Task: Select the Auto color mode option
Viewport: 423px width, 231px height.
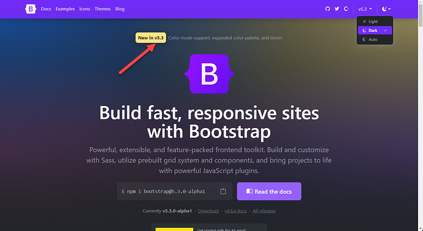Action: pyautogui.click(x=375, y=39)
